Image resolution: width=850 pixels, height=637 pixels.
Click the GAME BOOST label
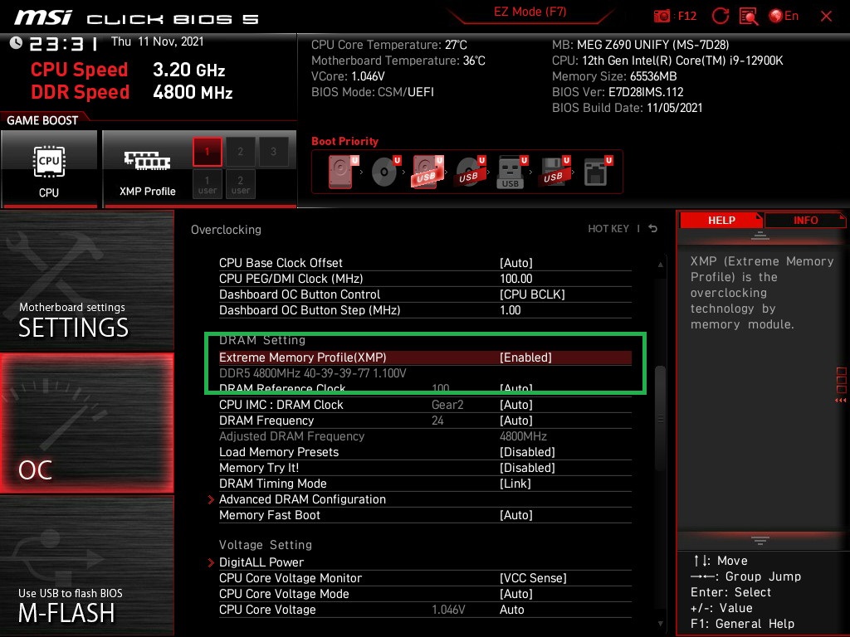(x=42, y=120)
